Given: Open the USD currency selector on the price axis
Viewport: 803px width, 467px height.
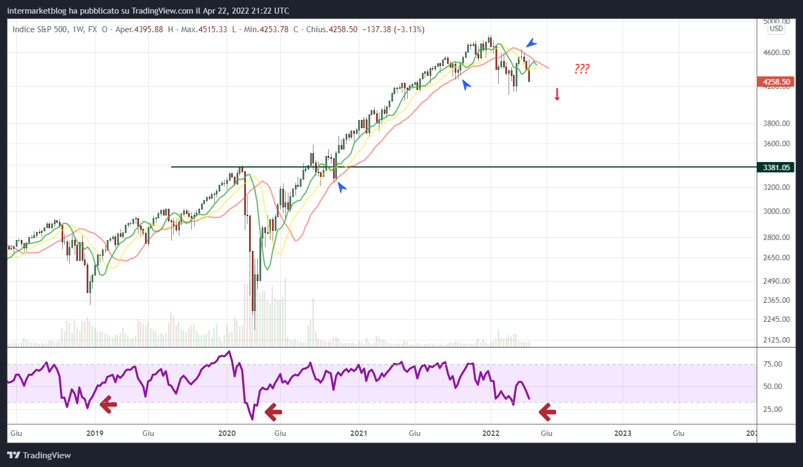Looking at the screenshot, I should tap(776, 29).
